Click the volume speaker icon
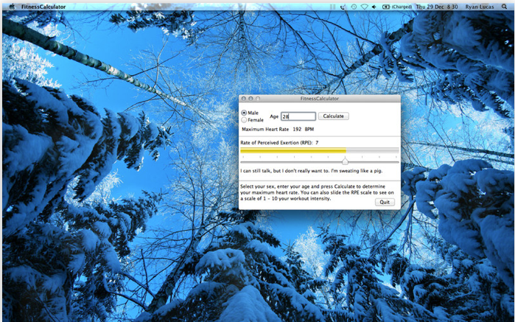 pos(374,7)
